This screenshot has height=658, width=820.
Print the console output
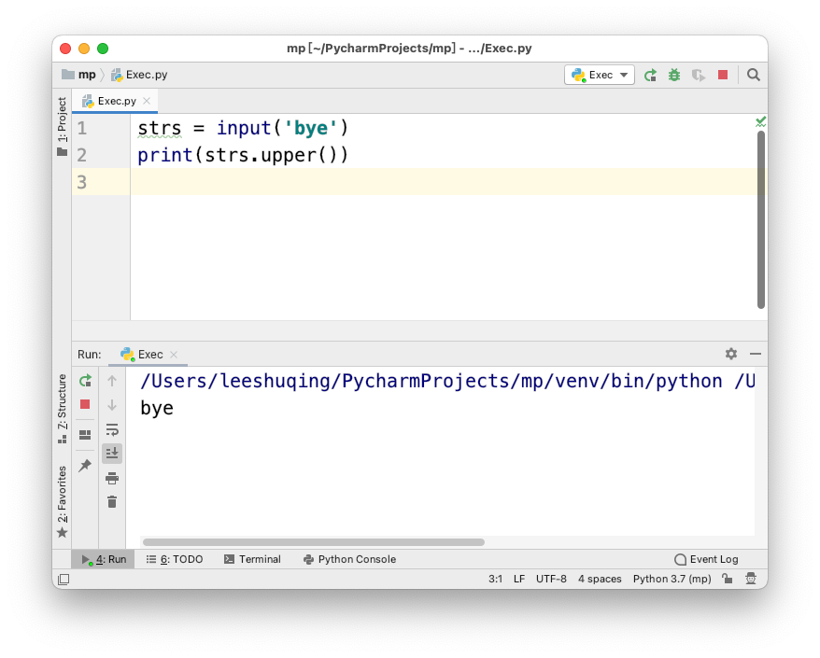112,478
